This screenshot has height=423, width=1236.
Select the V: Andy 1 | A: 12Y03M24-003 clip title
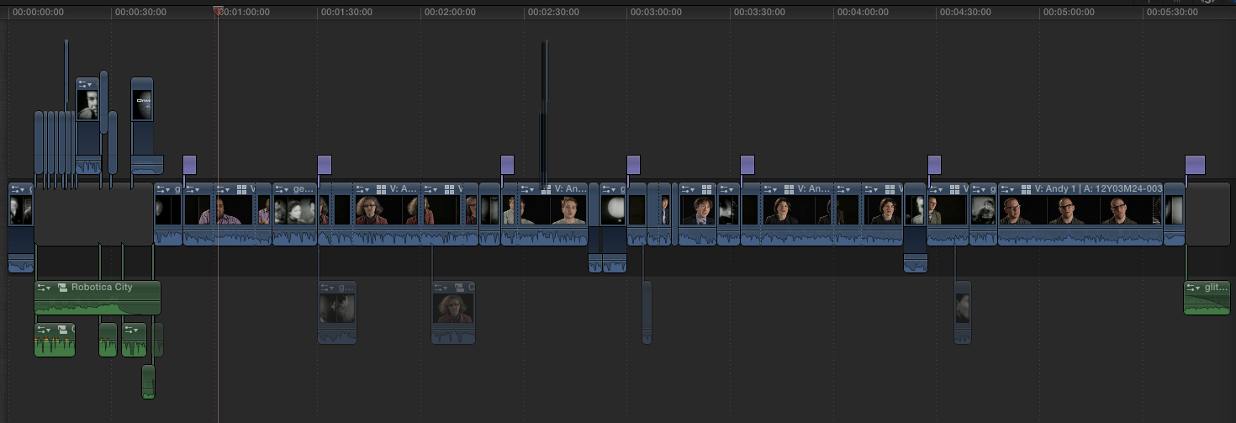(x=1099, y=189)
